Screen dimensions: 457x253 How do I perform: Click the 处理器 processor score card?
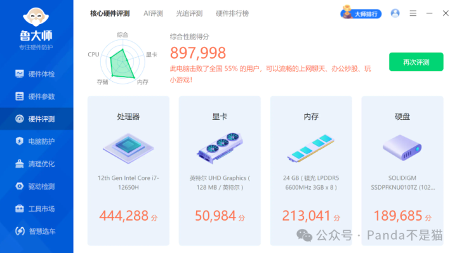coord(128,171)
